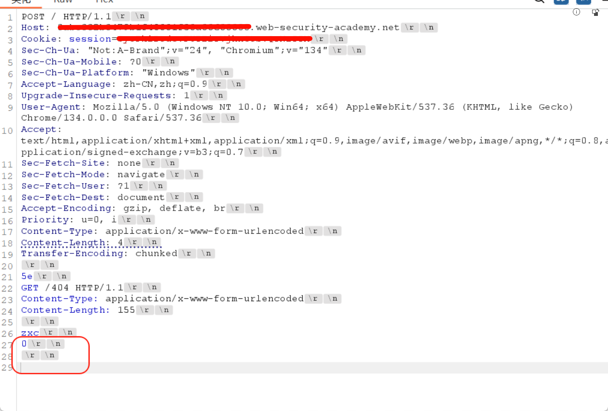Viewport: 608px width, 411px height.
Task: Click the circled info icon
Action: 576,12
